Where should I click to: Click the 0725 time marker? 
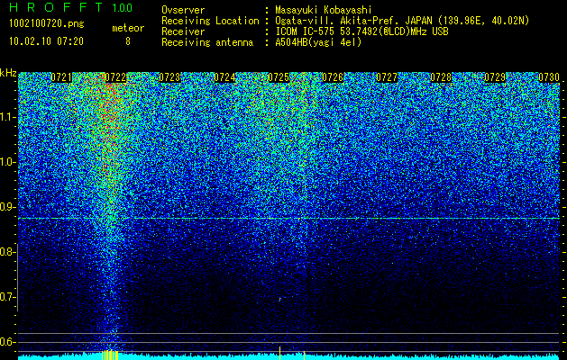pos(279,77)
